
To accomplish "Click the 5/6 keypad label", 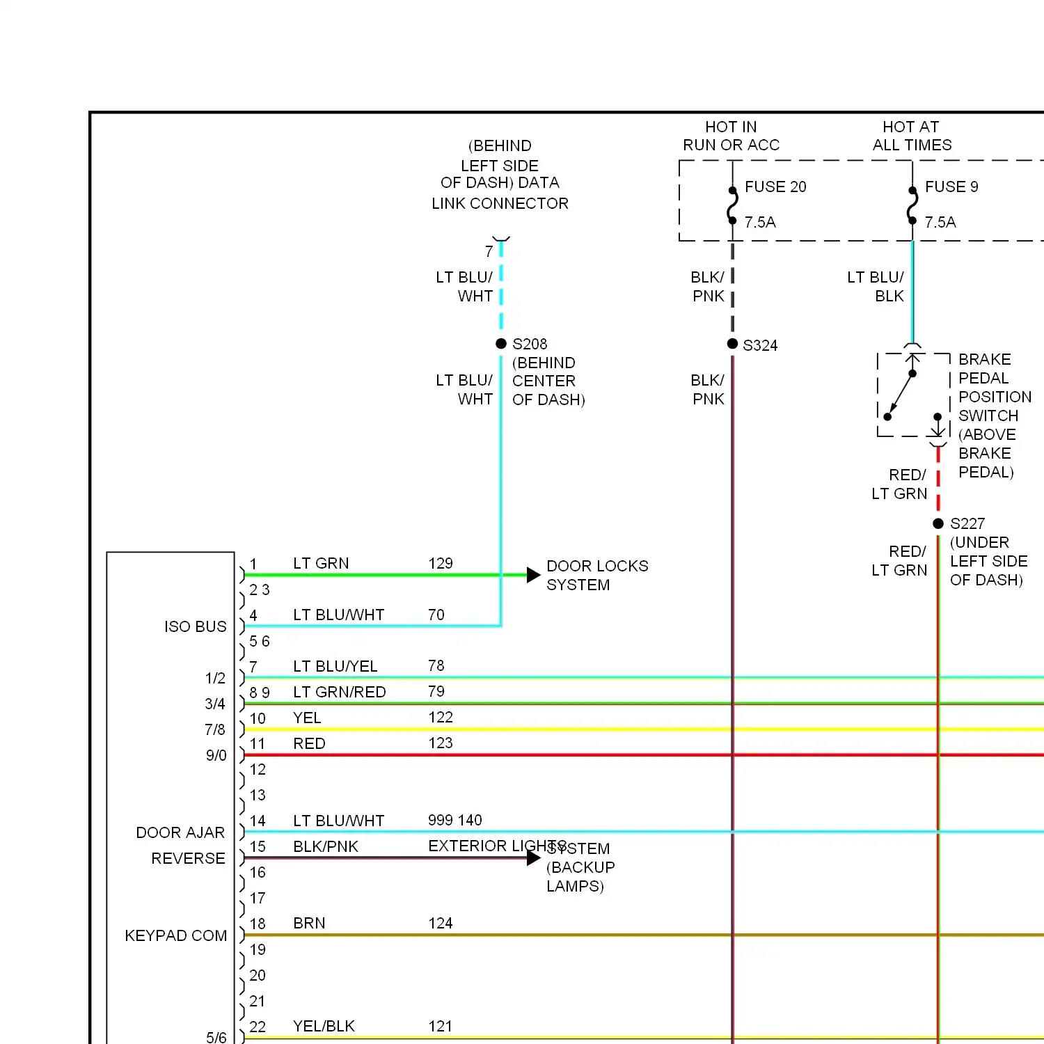I will point(216,1037).
